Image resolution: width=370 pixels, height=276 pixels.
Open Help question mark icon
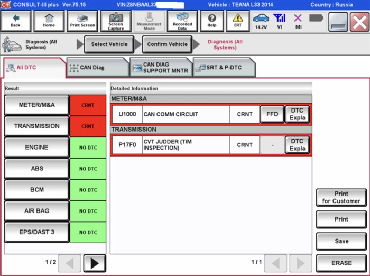tap(212, 21)
